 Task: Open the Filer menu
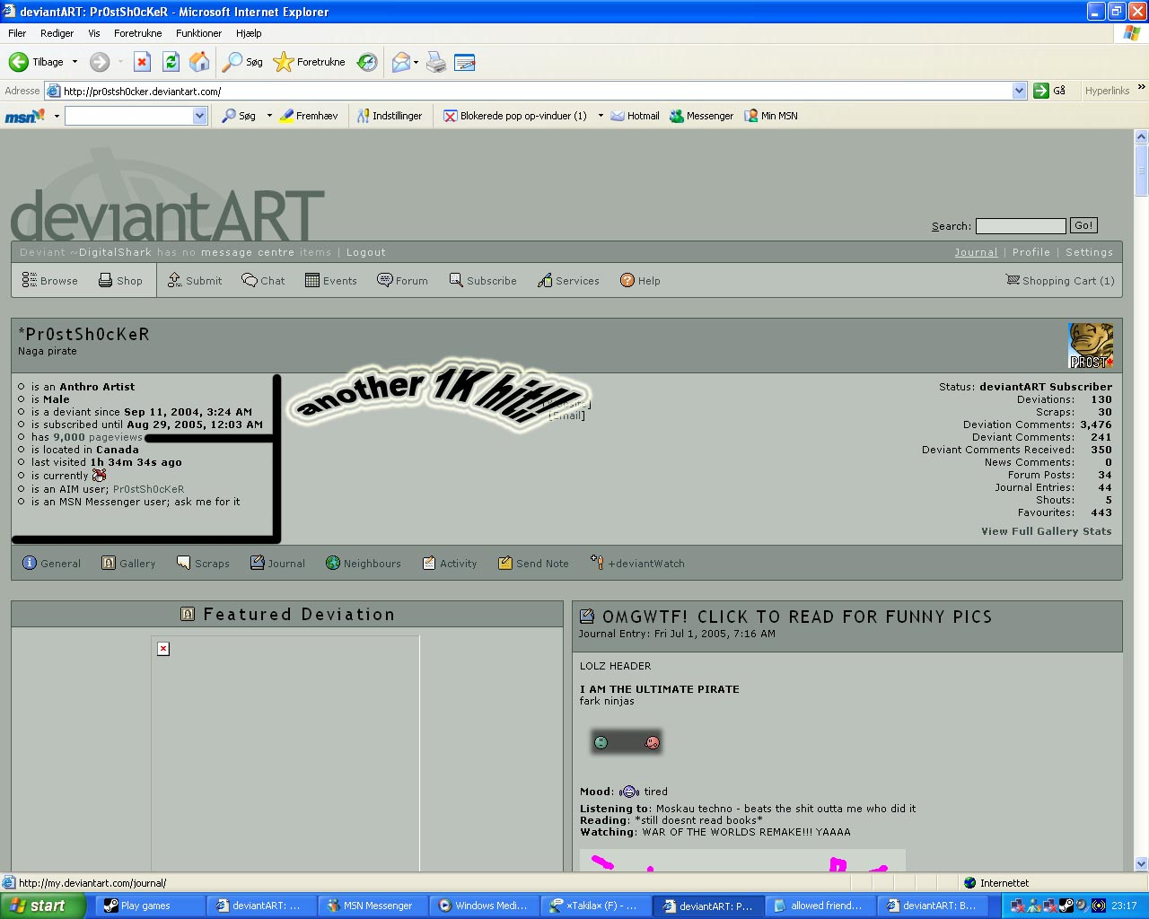[x=17, y=33]
